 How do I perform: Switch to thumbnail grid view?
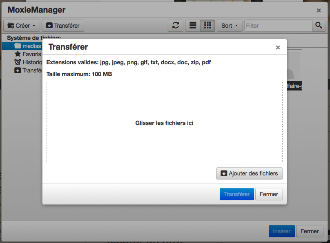(x=207, y=26)
